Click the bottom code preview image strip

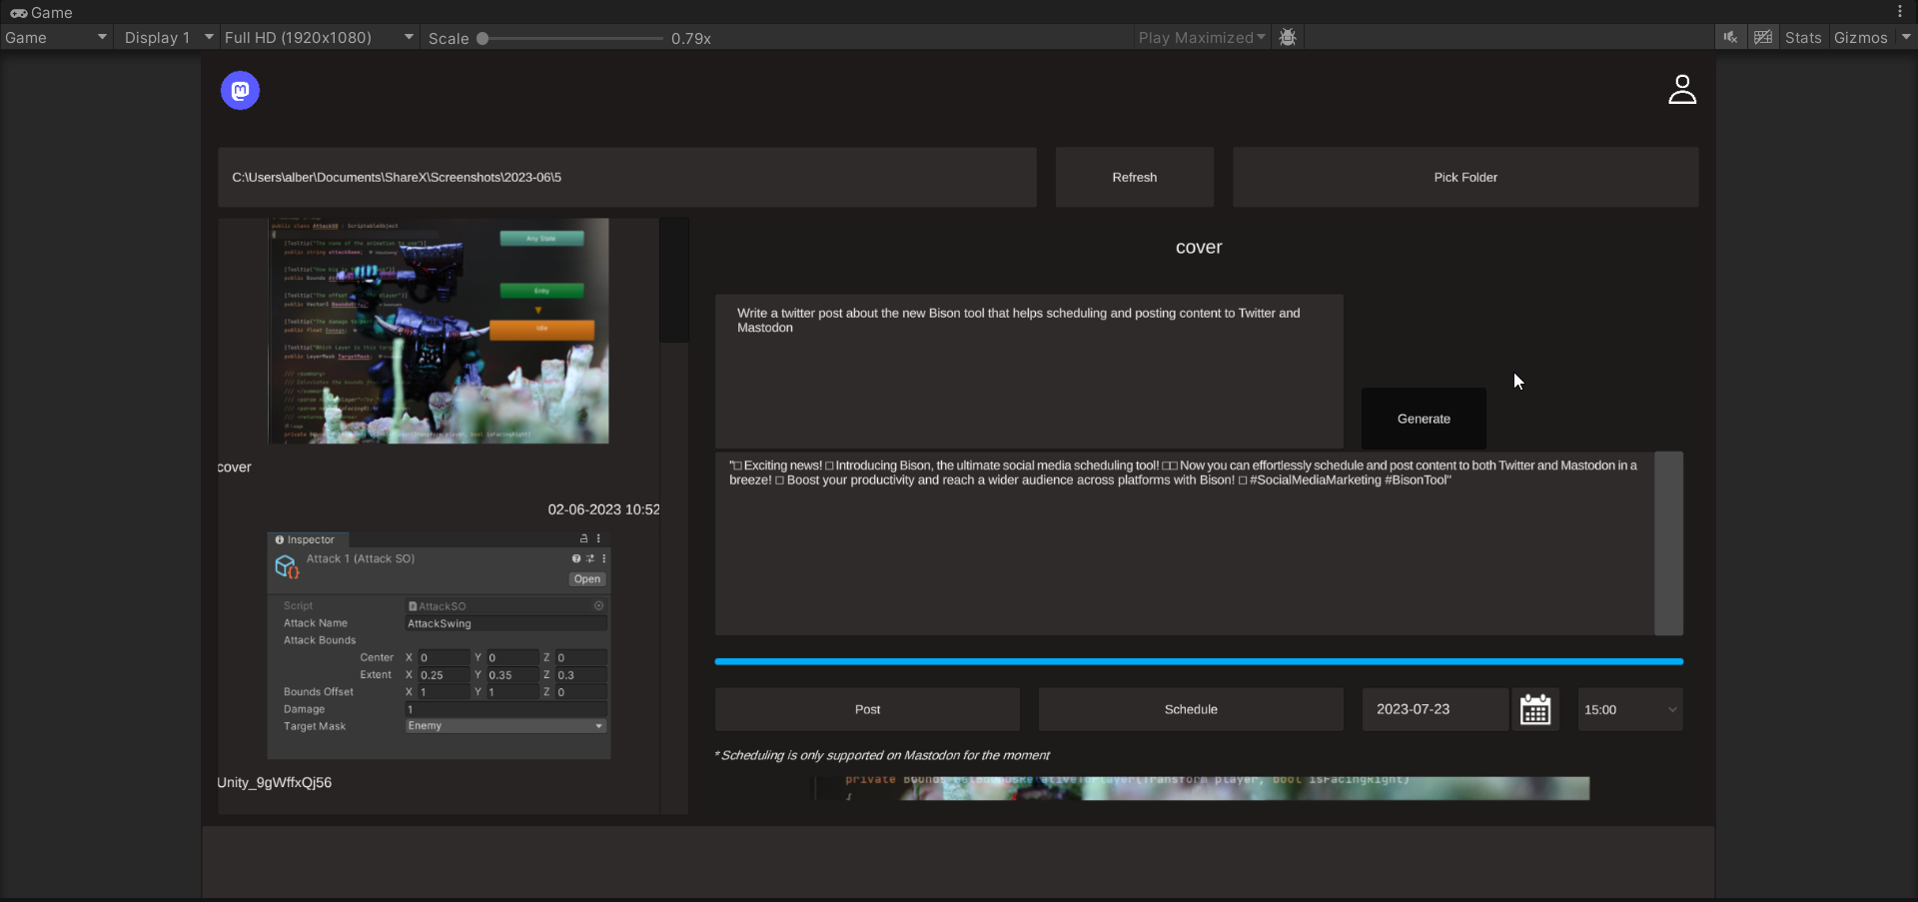point(1200,788)
